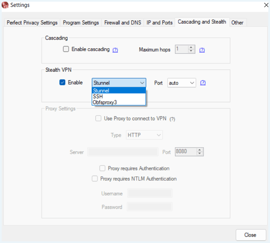Click the proxy Username field
Viewport: 270px width, 243px height.
tap(150, 193)
